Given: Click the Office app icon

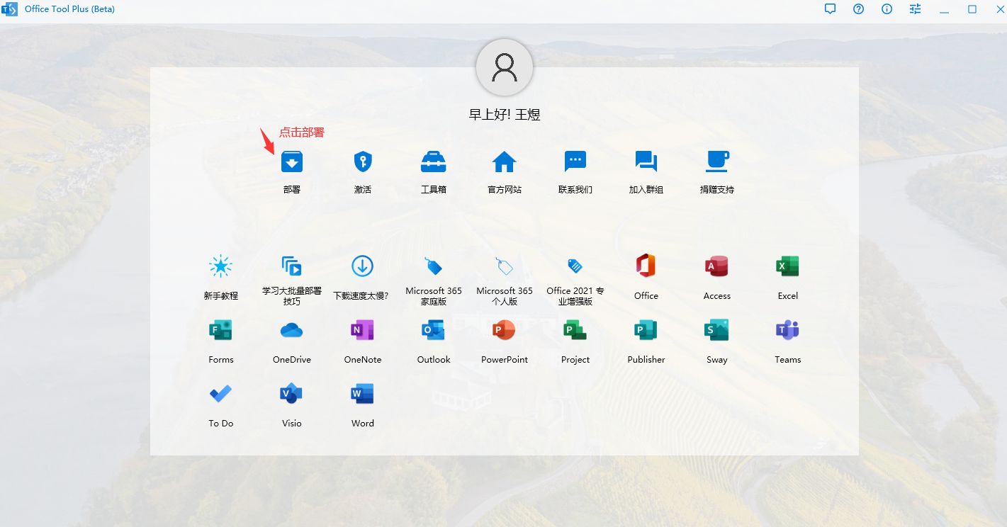Looking at the screenshot, I should coord(646,266).
